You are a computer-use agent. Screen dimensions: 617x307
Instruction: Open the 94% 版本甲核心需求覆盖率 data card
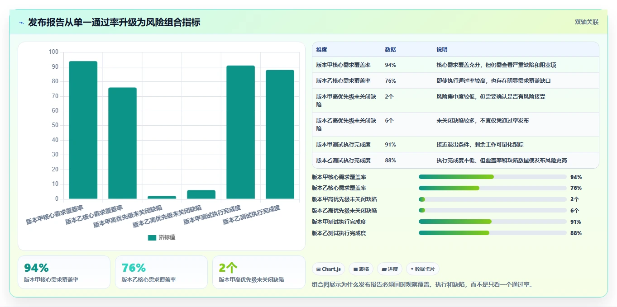64,272
